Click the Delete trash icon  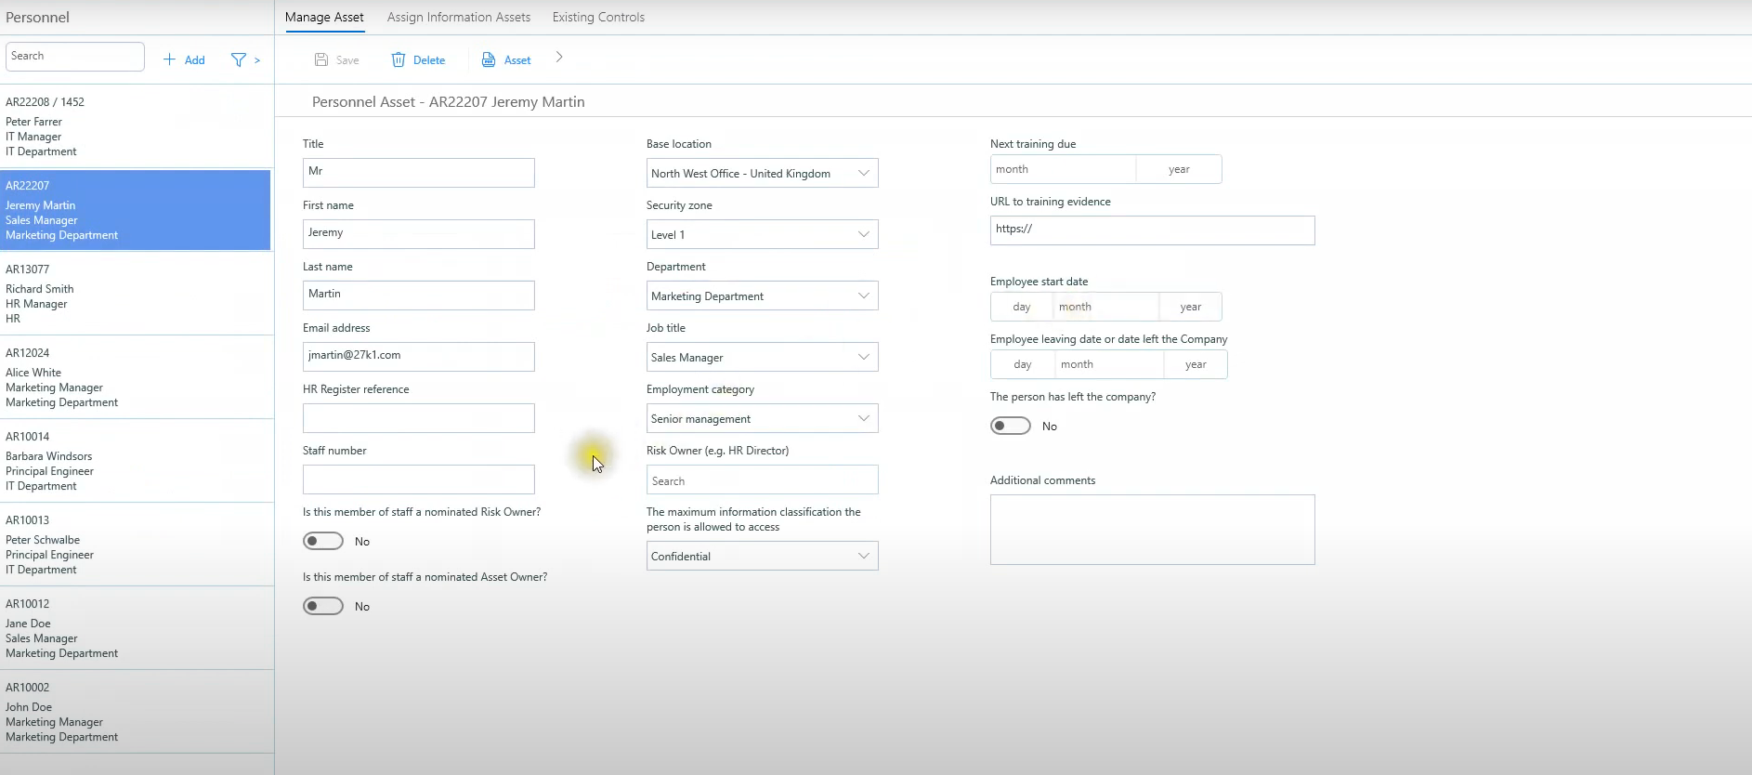(399, 59)
